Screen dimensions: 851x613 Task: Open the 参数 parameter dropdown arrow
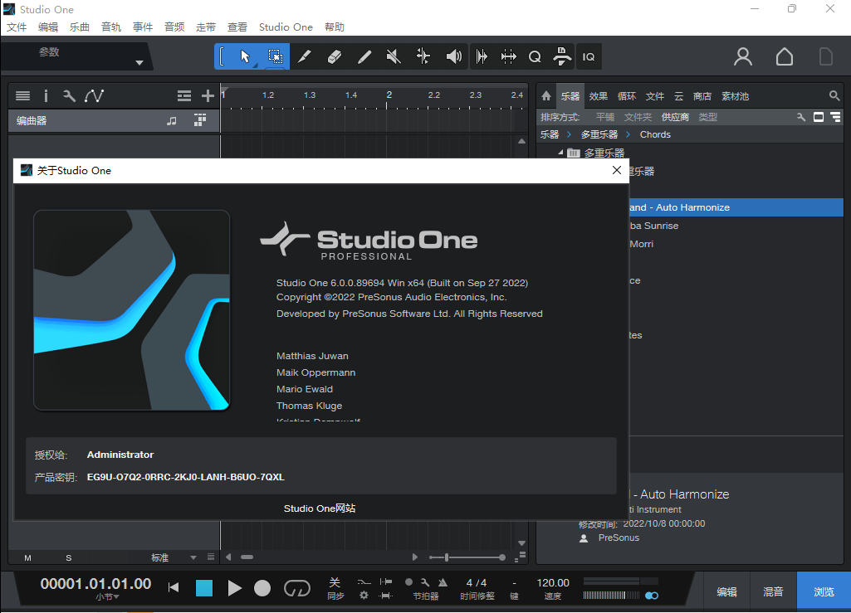(139, 63)
